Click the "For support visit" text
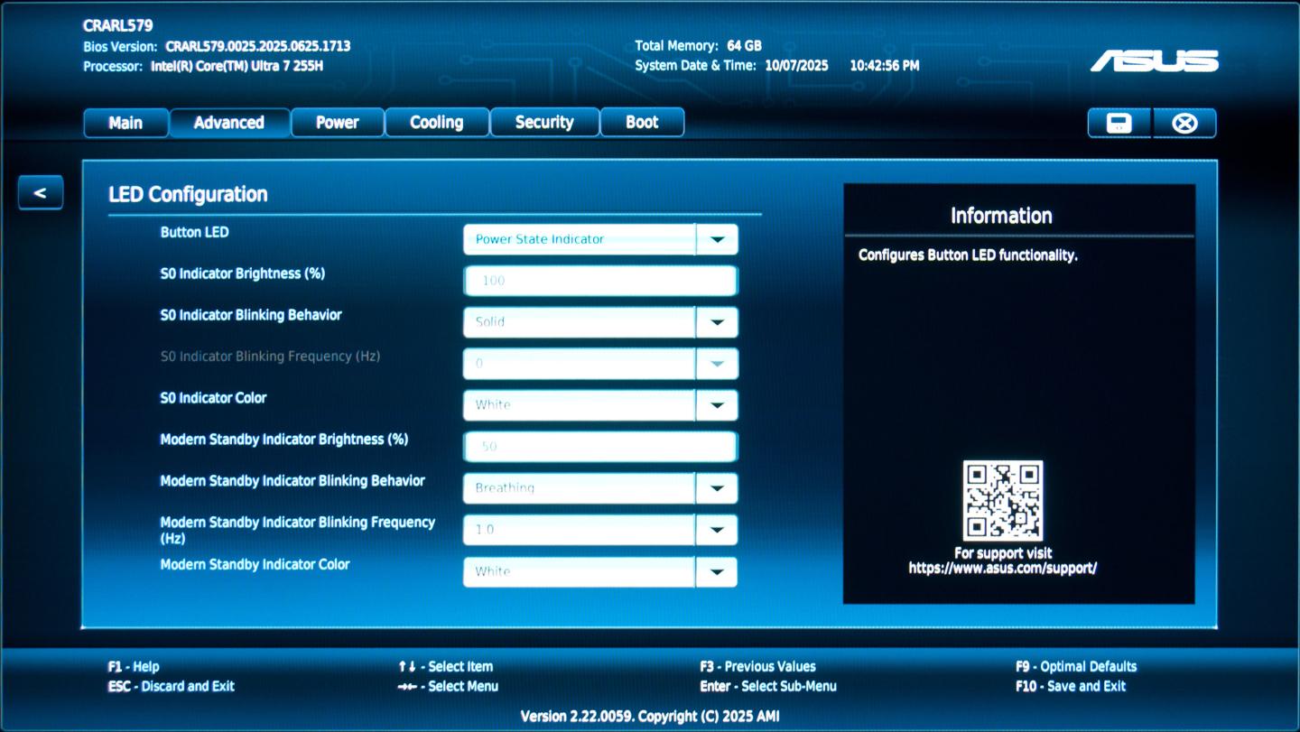1300x732 pixels. click(x=1003, y=553)
